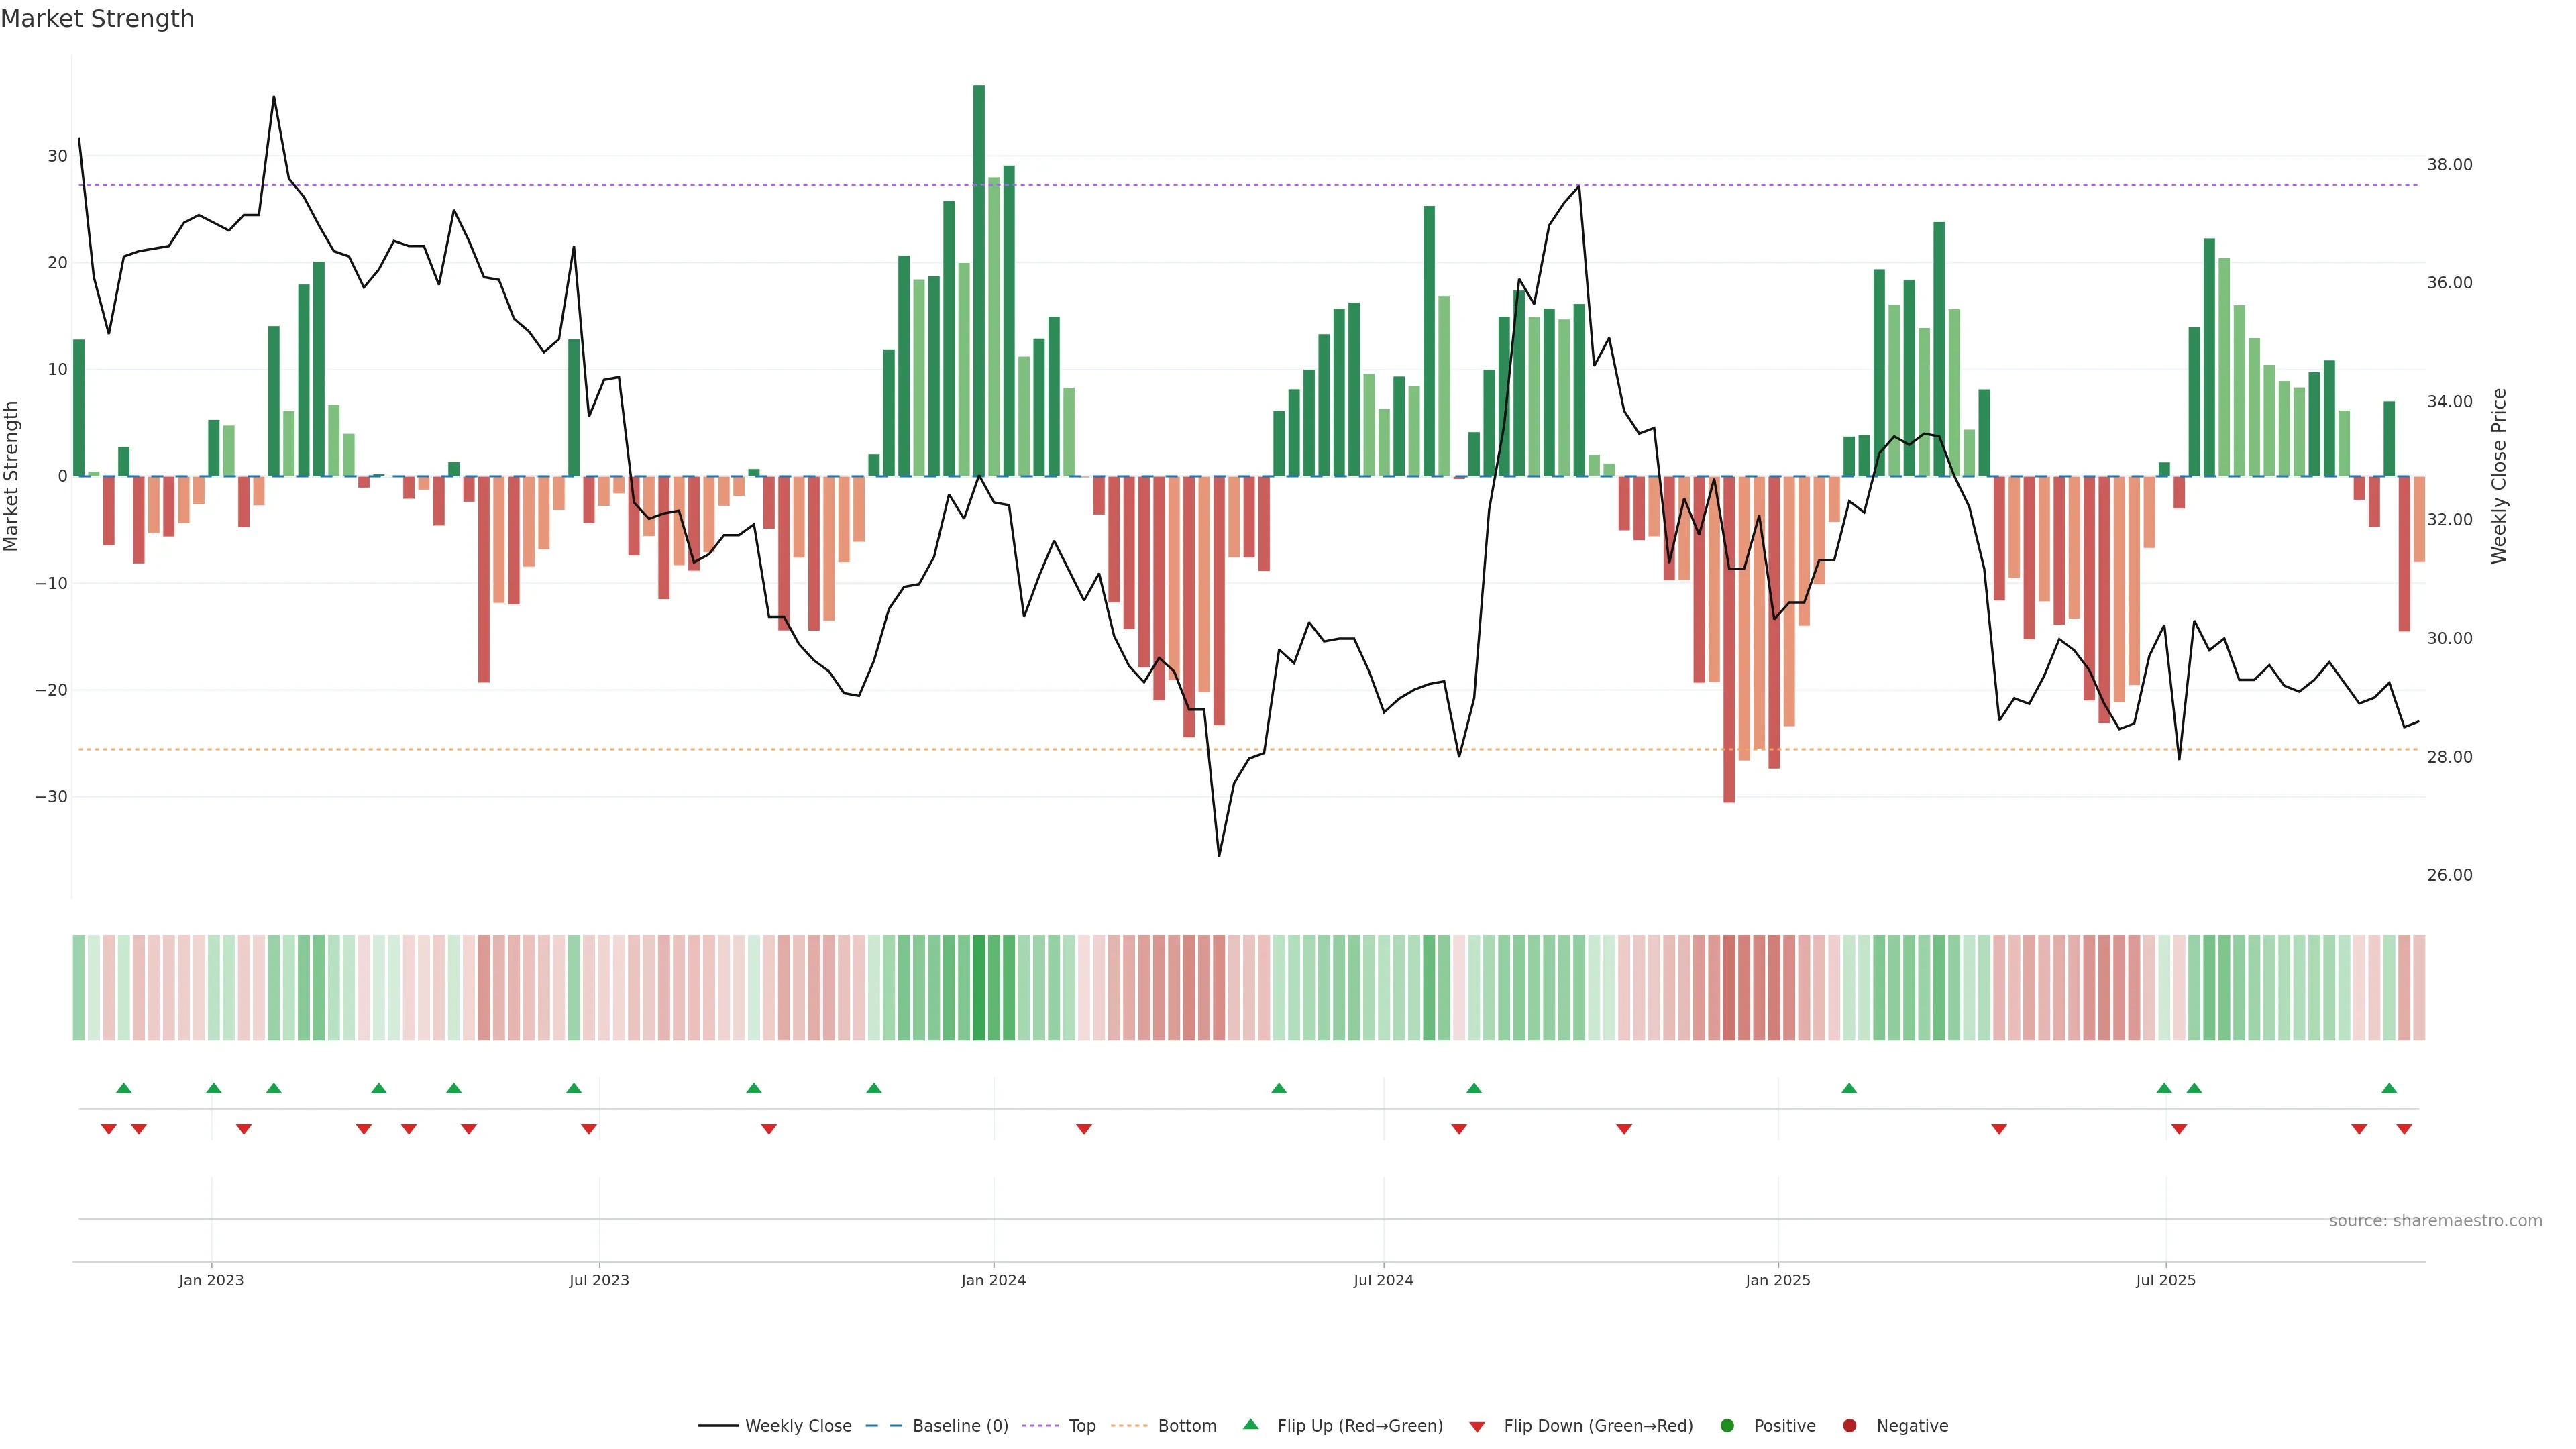
Task: Click the source: sharemaestro.com text
Action: 2435,1221
